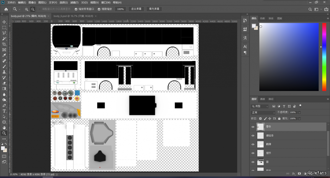
Task: Switch to the body_6.psd document tab
Action: 73,16
